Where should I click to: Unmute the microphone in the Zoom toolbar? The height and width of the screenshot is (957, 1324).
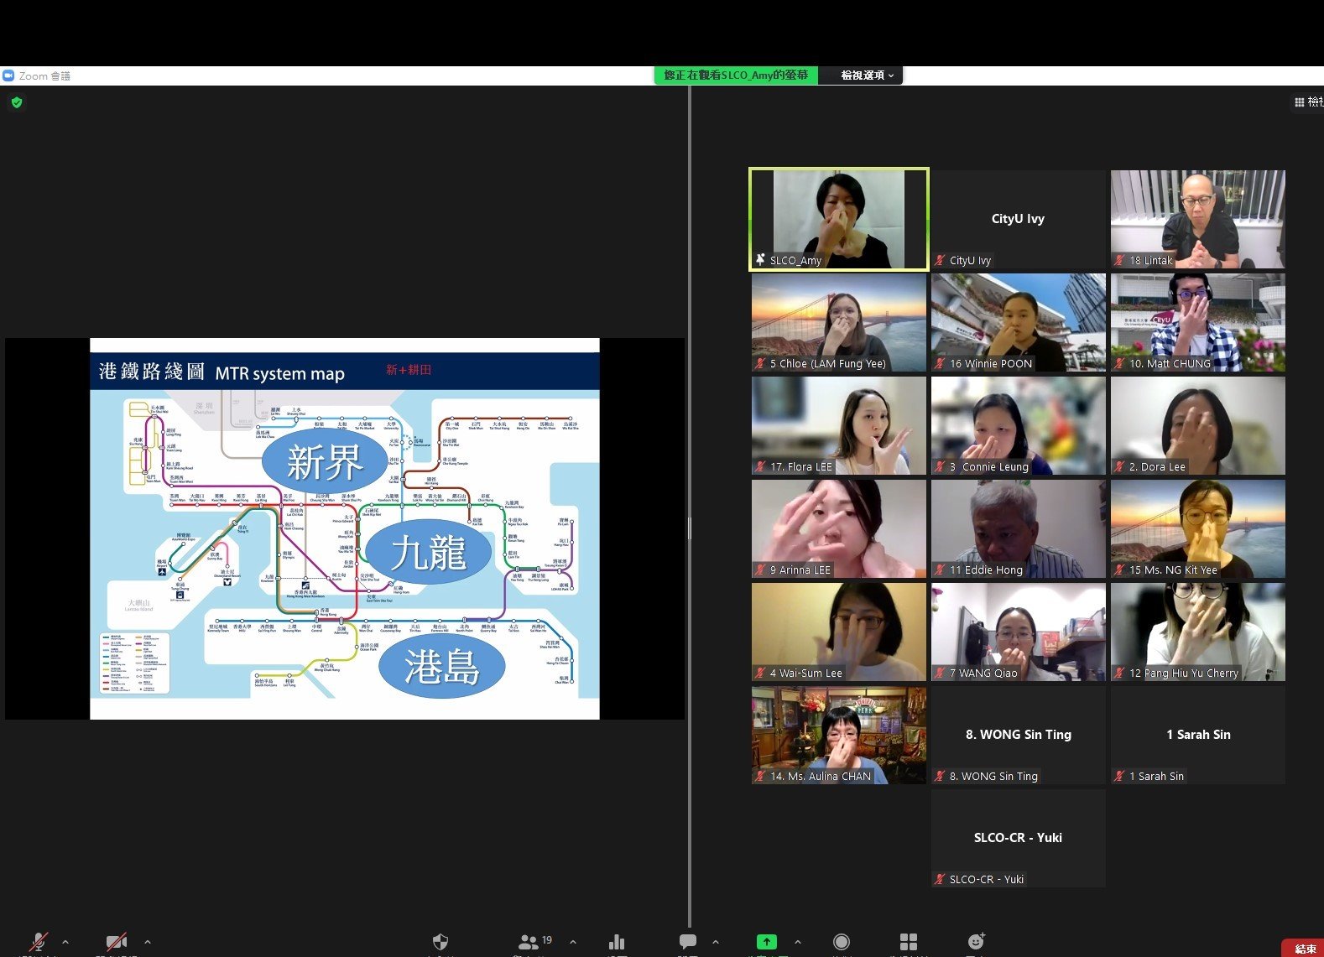39,942
